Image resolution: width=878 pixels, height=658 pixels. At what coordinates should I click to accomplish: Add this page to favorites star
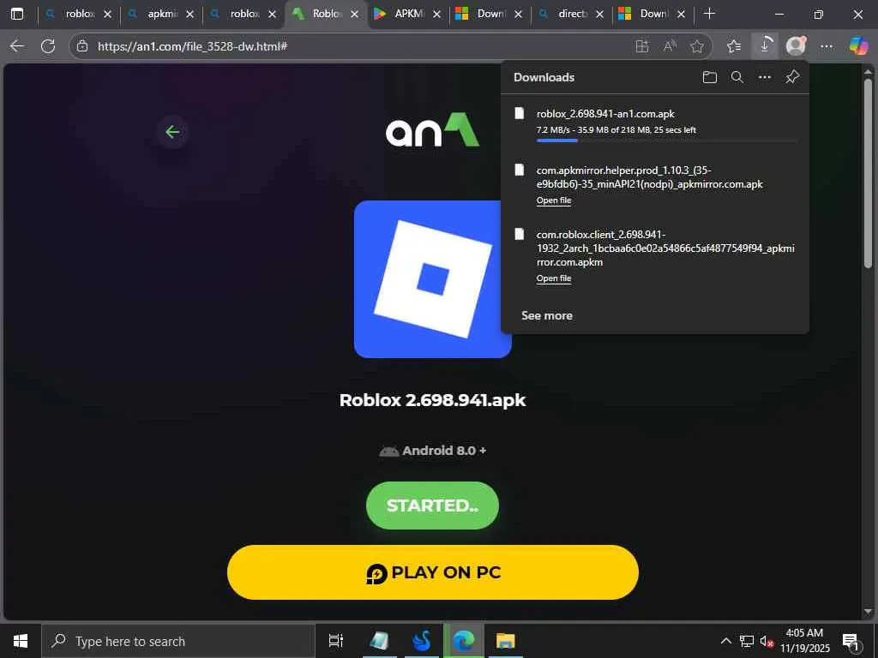[697, 46]
